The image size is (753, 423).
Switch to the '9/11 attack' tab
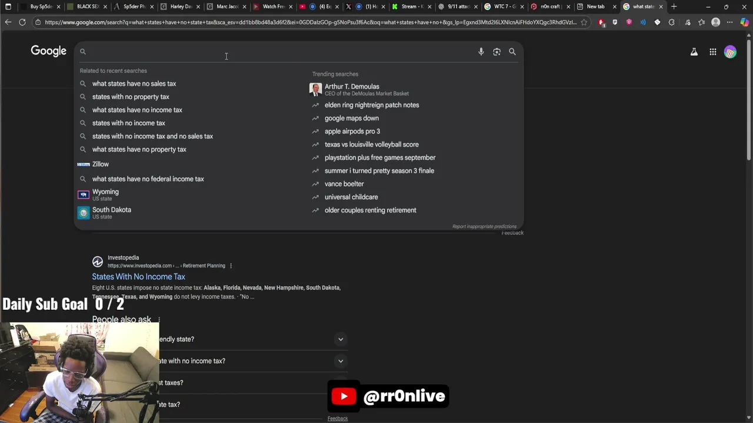458,6
